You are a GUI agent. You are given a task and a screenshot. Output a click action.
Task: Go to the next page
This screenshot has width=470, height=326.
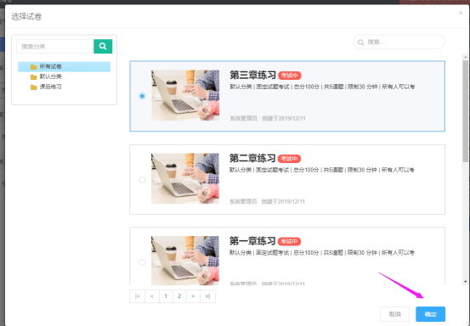click(x=193, y=296)
